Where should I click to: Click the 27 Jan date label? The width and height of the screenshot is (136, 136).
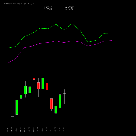tap(7, 129)
